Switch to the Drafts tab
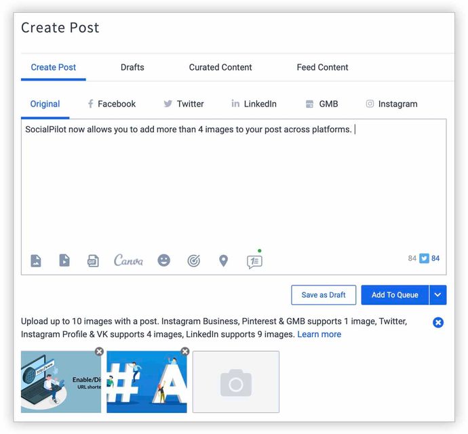The height and width of the screenshot is (434, 468). (132, 67)
